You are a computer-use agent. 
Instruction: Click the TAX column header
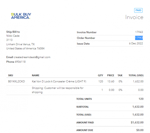tap(120, 75)
